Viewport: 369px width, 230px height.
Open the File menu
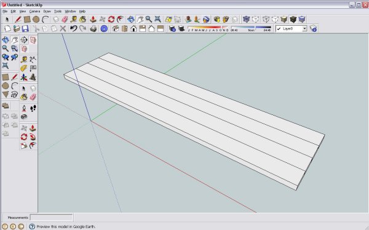[x=5, y=11]
